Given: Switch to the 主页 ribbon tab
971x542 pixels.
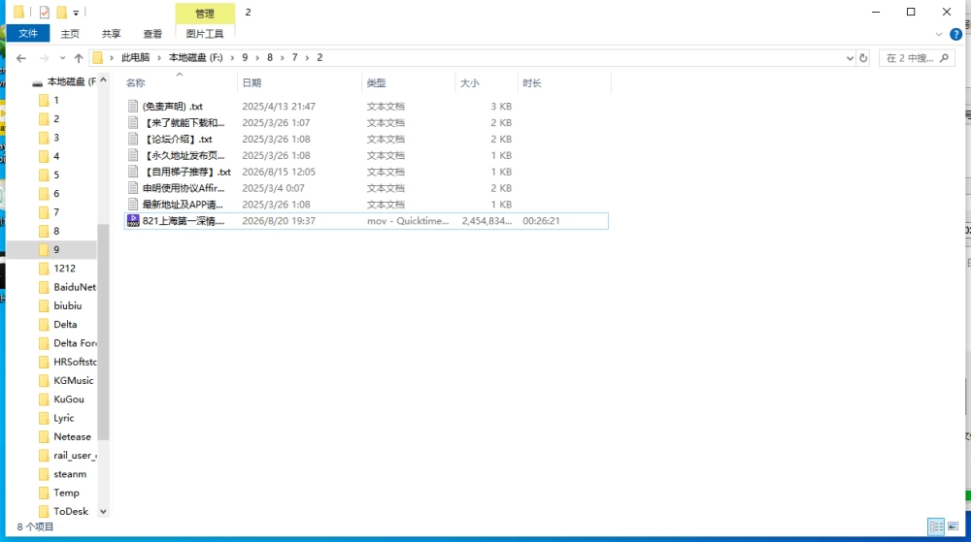Looking at the screenshot, I should [x=70, y=34].
